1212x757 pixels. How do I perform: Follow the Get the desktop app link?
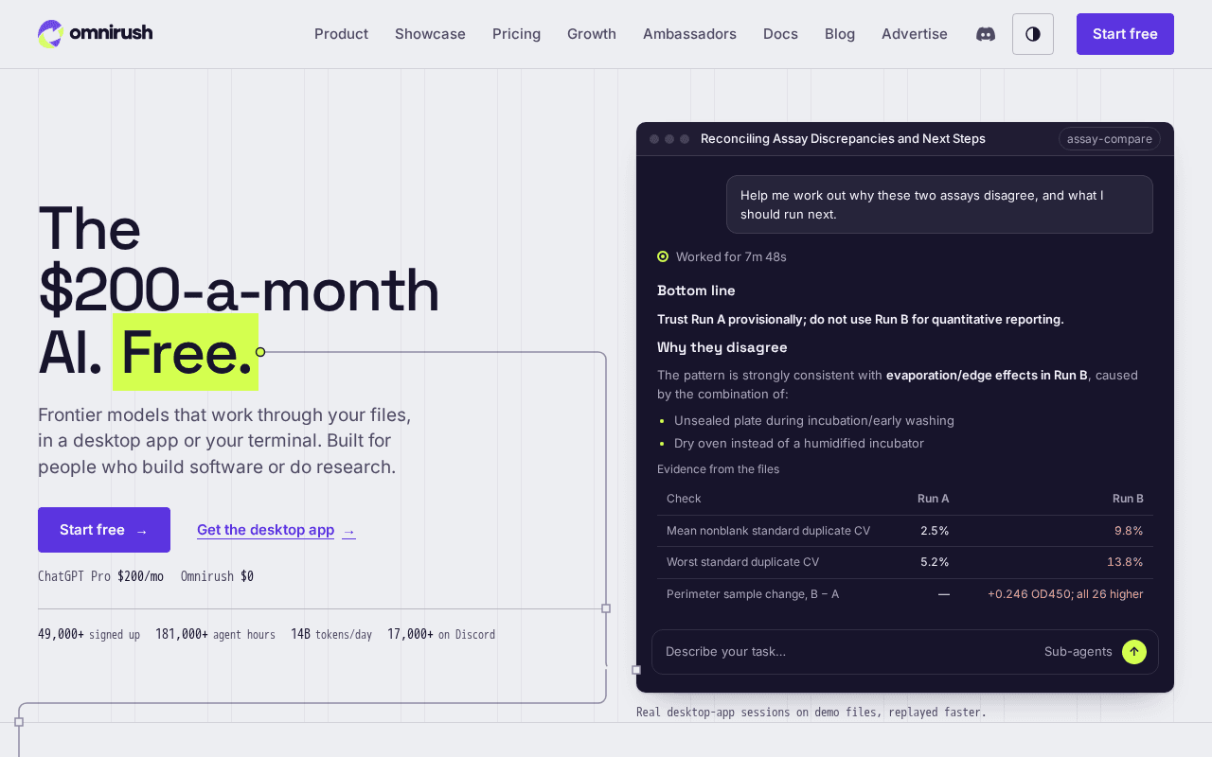[276, 530]
